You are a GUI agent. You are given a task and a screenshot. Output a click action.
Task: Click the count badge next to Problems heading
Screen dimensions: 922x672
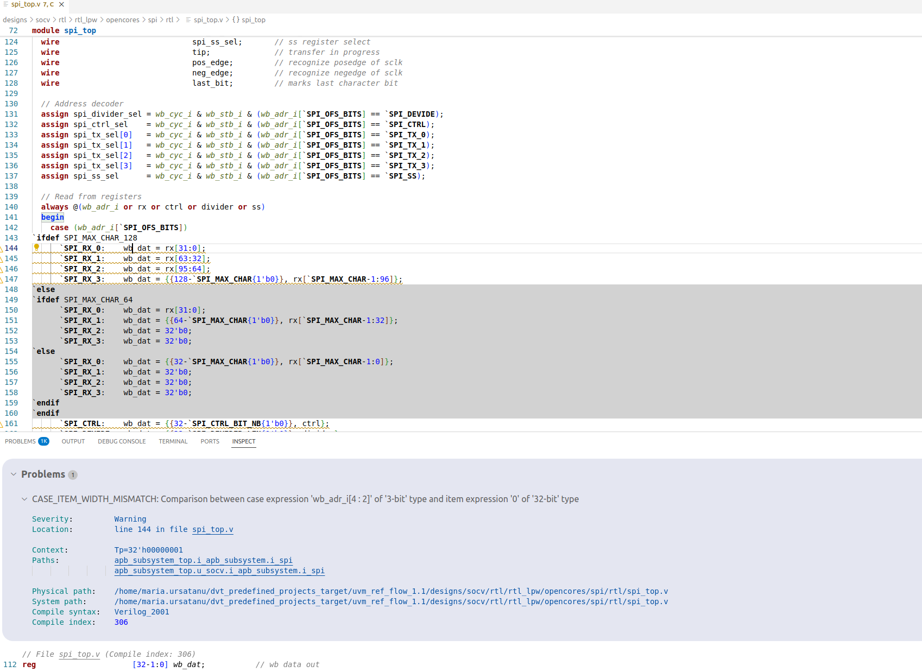tap(73, 474)
